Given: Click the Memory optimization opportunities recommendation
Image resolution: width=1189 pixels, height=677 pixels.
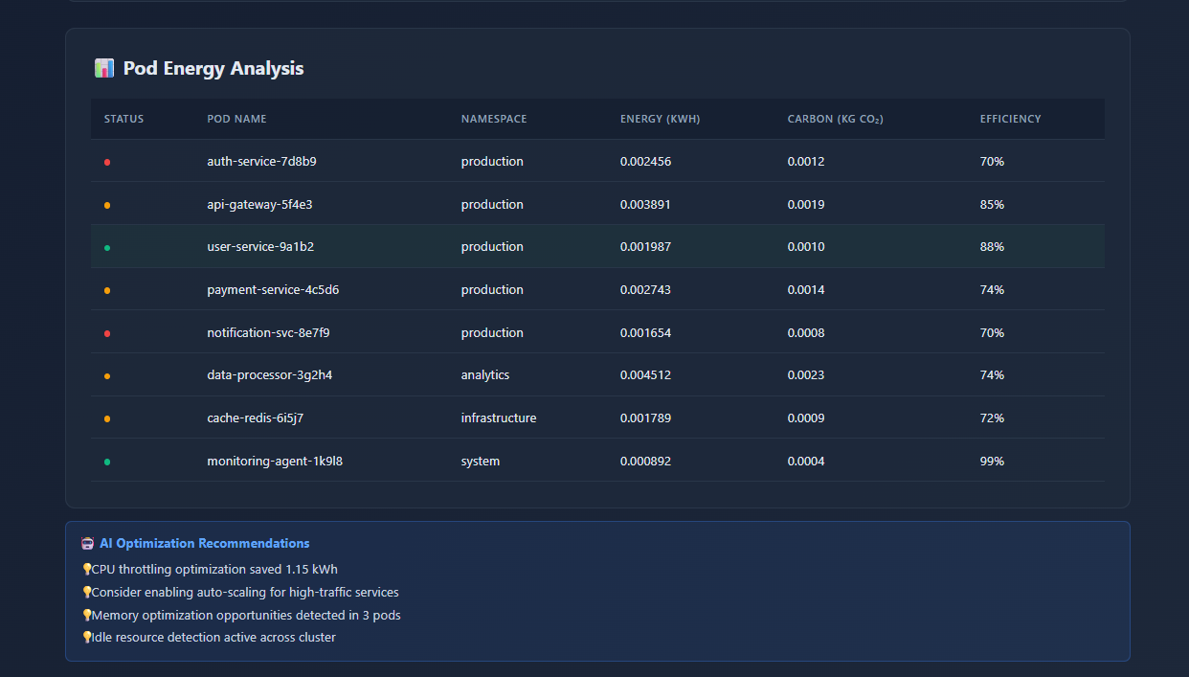Looking at the screenshot, I should point(246,616).
